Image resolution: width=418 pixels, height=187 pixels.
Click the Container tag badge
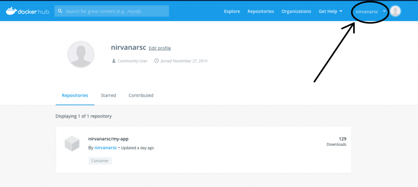tap(100, 161)
